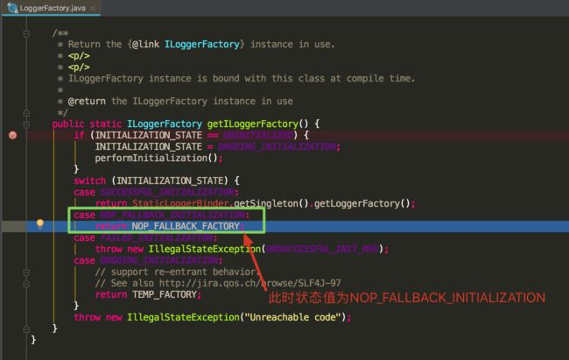Viewport: 569px width, 360px height.
Task: Click the 'NOP_FALLBACK_INITIALIZATION' case constant in the code
Action: pyautogui.click(x=172, y=215)
